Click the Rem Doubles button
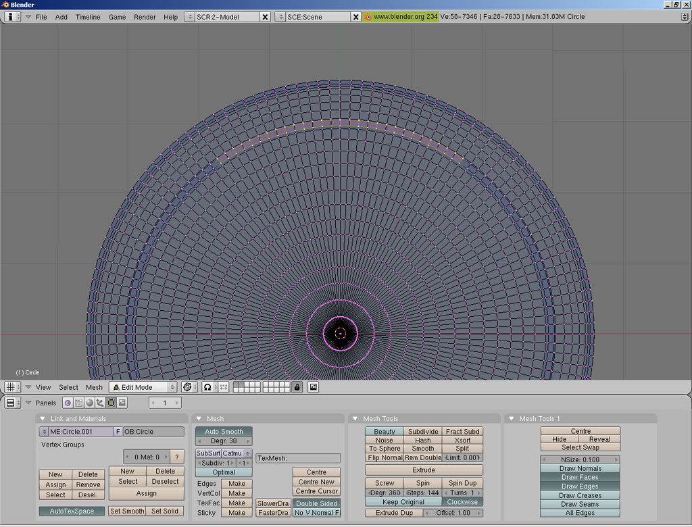Viewport: 692px width, 527px height. pyautogui.click(x=423, y=457)
